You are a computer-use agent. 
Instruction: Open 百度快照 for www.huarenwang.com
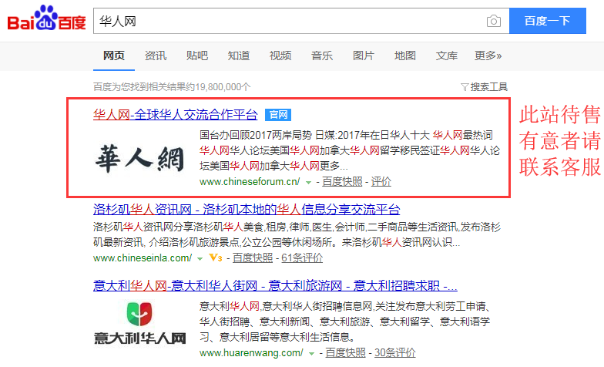point(344,353)
